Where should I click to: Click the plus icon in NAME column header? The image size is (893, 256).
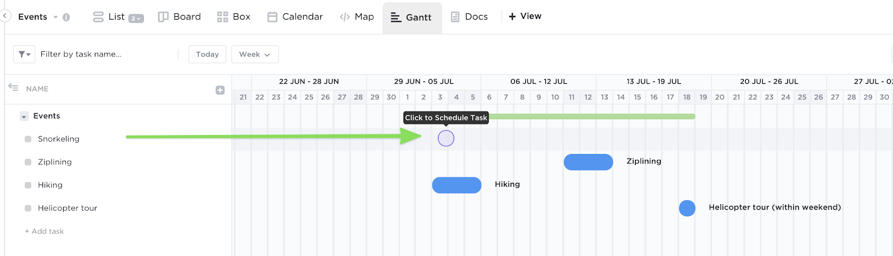(x=220, y=90)
